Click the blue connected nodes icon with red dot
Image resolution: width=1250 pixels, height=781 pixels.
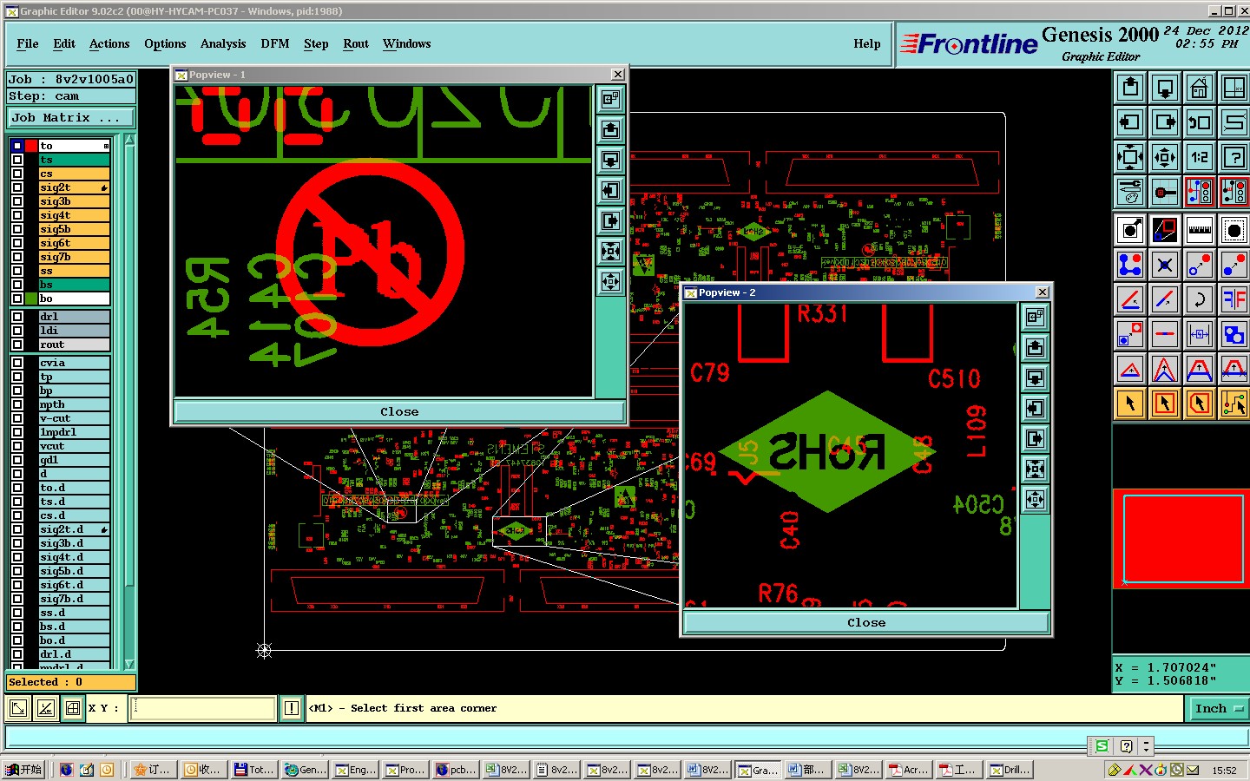pos(1130,265)
